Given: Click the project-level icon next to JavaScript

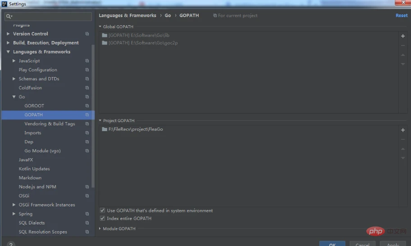Looking at the screenshot, I should point(87,61).
